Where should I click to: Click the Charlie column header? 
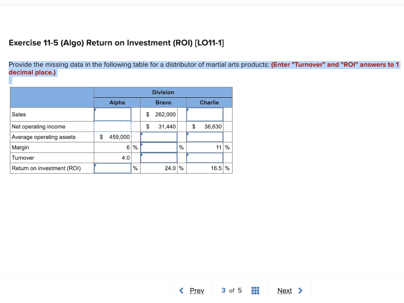209,102
